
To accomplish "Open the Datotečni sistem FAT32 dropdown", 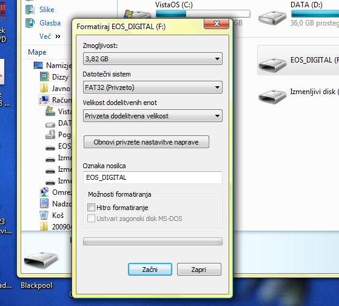I will point(153,87).
